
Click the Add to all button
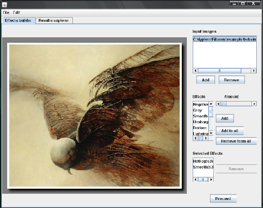coord(230,131)
